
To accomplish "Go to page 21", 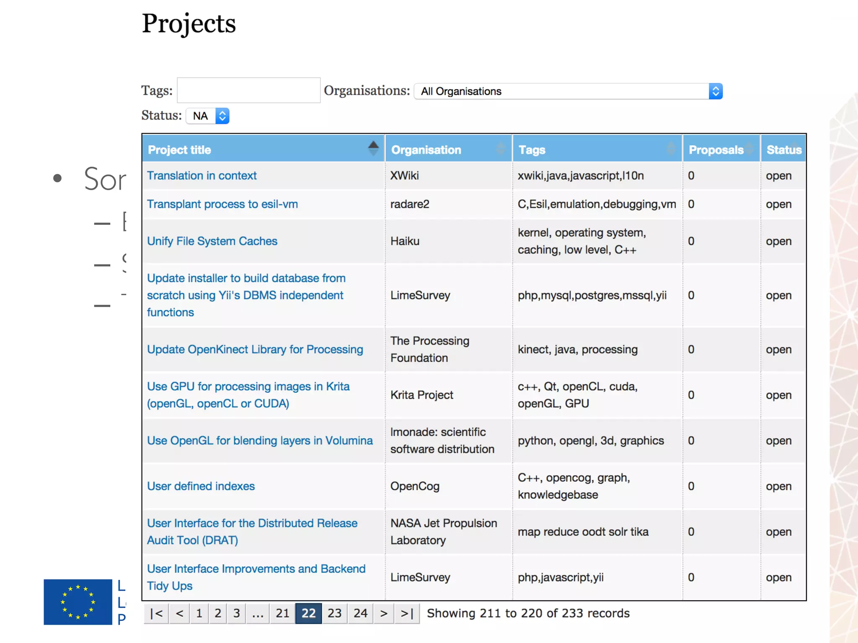I will coord(283,613).
